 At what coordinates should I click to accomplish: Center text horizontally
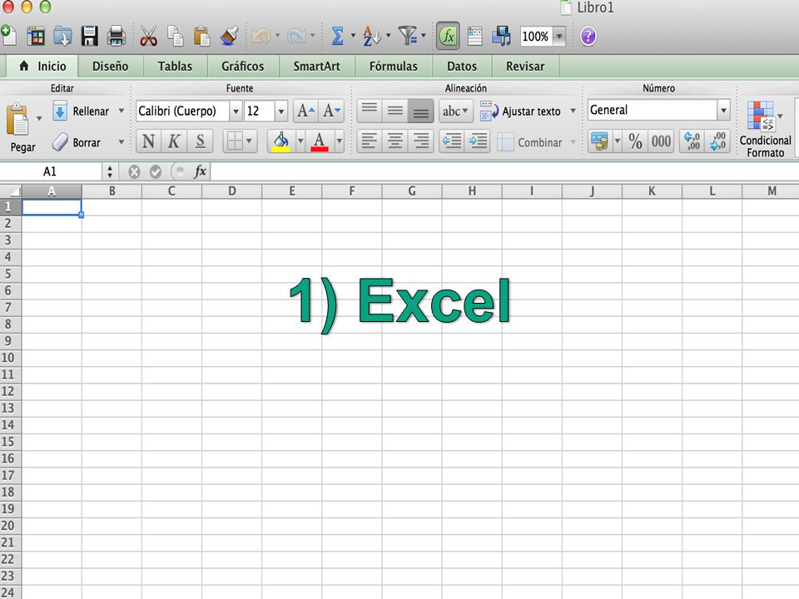pos(395,141)
